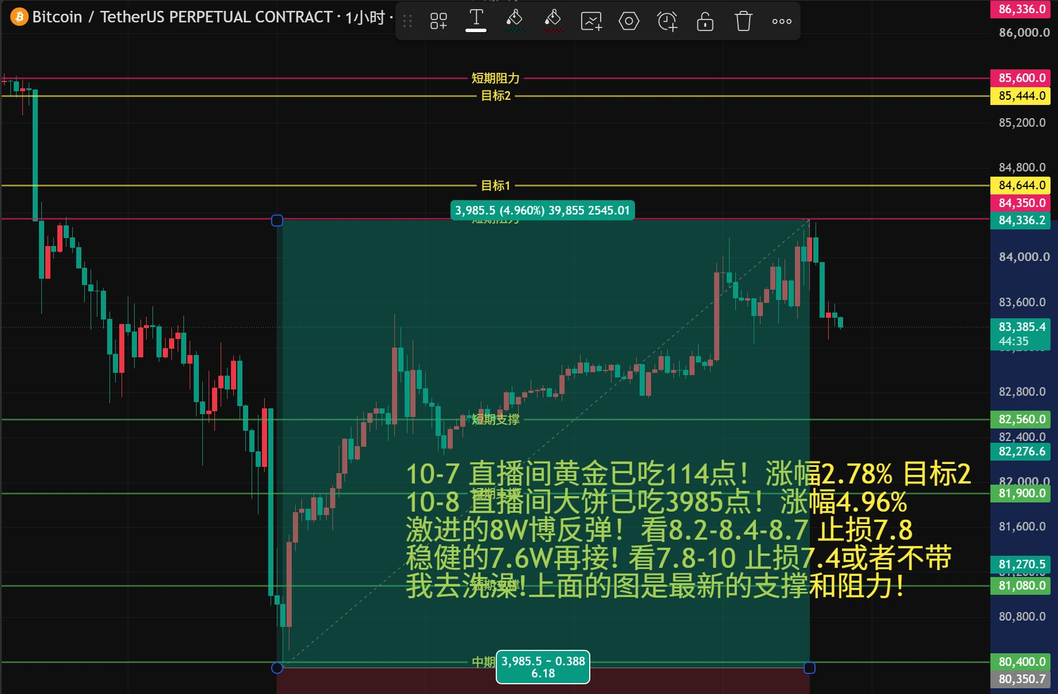1058x694 pixels.
Task: Select the text color tool
Action: pyautogui.click(x=476, y=21)
